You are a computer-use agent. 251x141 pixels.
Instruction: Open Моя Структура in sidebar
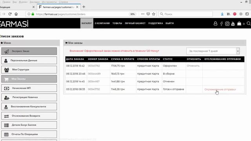[x=29, y=70]
